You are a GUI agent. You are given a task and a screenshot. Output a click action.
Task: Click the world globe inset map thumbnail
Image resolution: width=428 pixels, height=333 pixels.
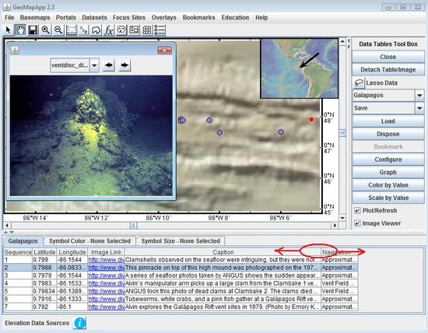pos(300,68)
